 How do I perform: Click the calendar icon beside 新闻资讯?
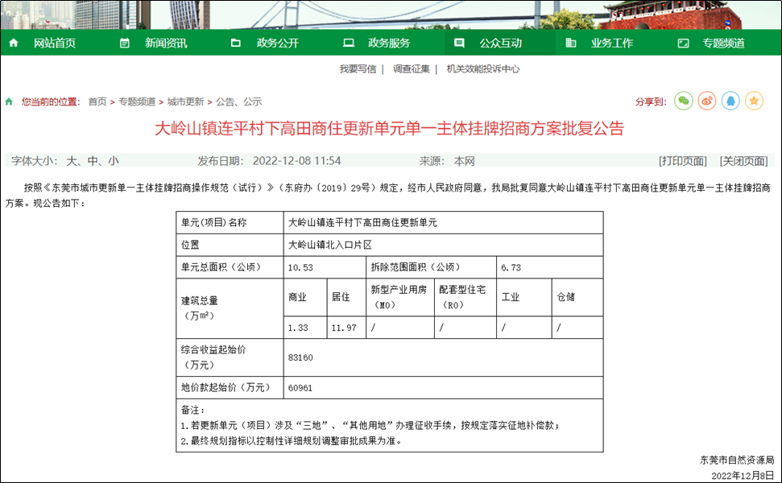click(x=125, y=43)
